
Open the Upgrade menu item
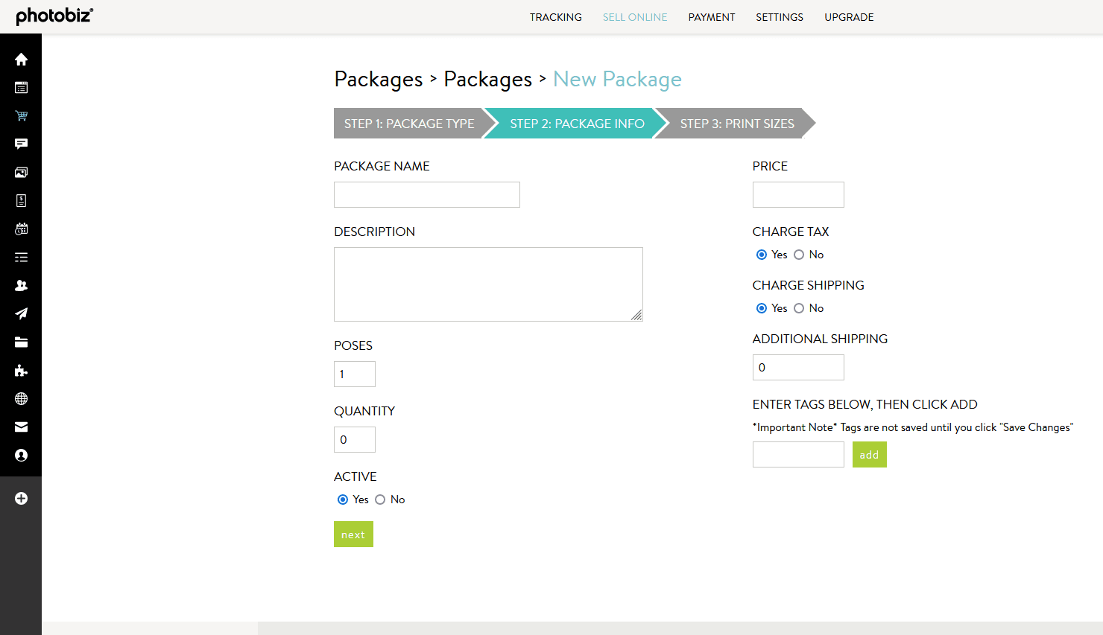[x=849, y=17]
